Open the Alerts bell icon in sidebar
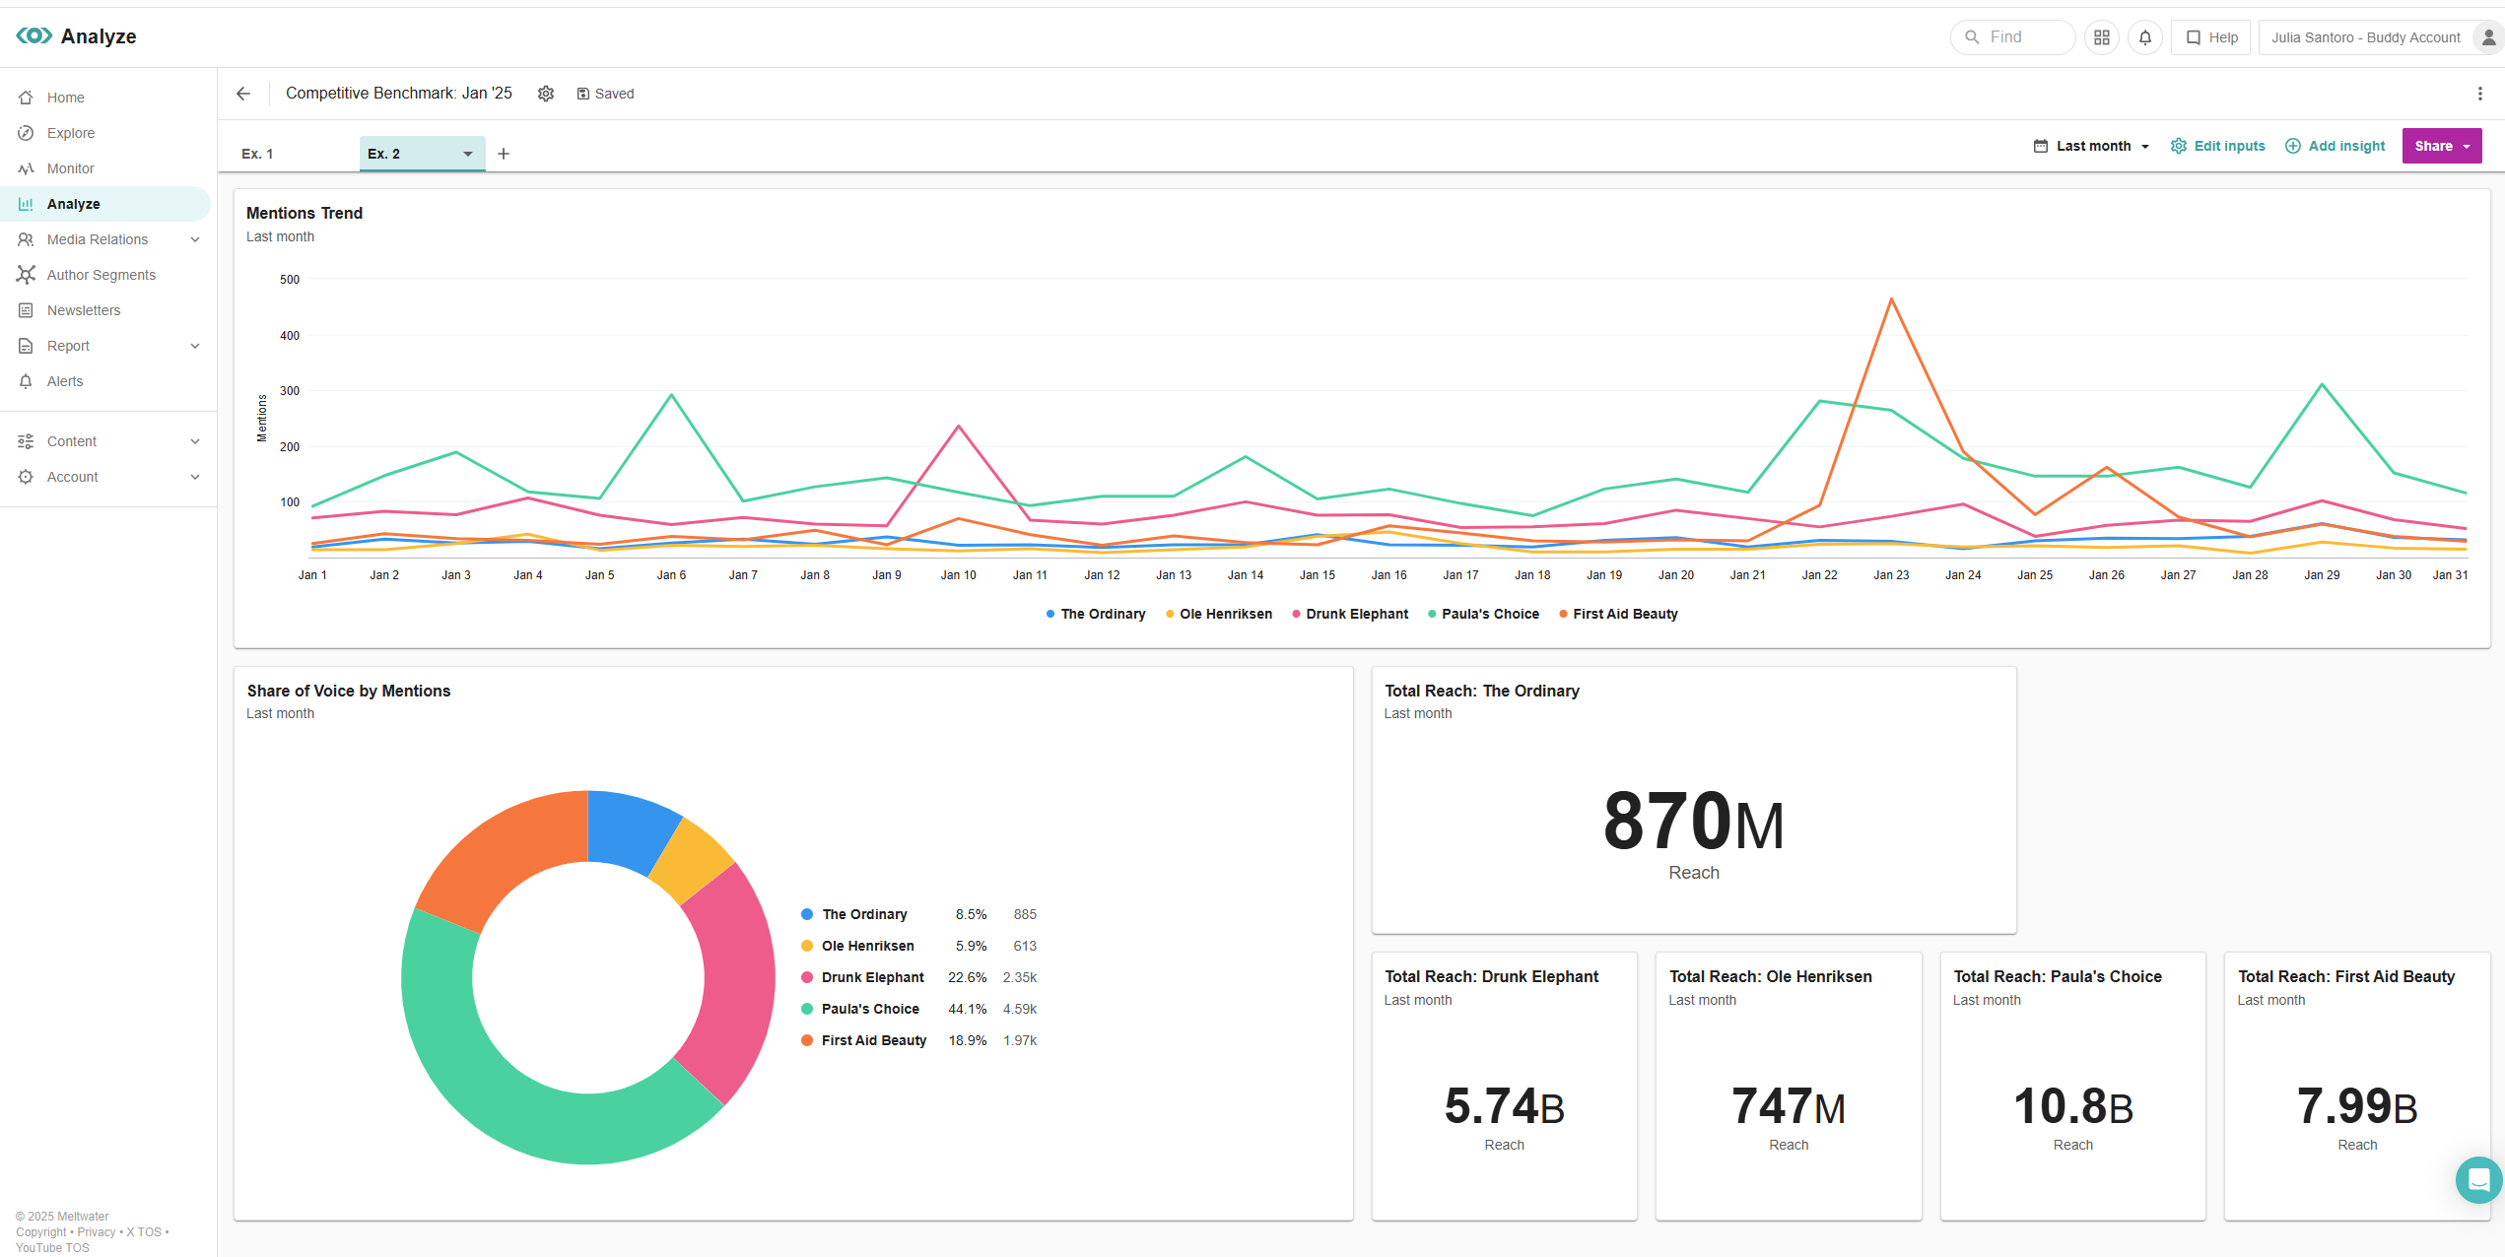The height and width of the screenshot is (1257, 2505). coord(26,381)
